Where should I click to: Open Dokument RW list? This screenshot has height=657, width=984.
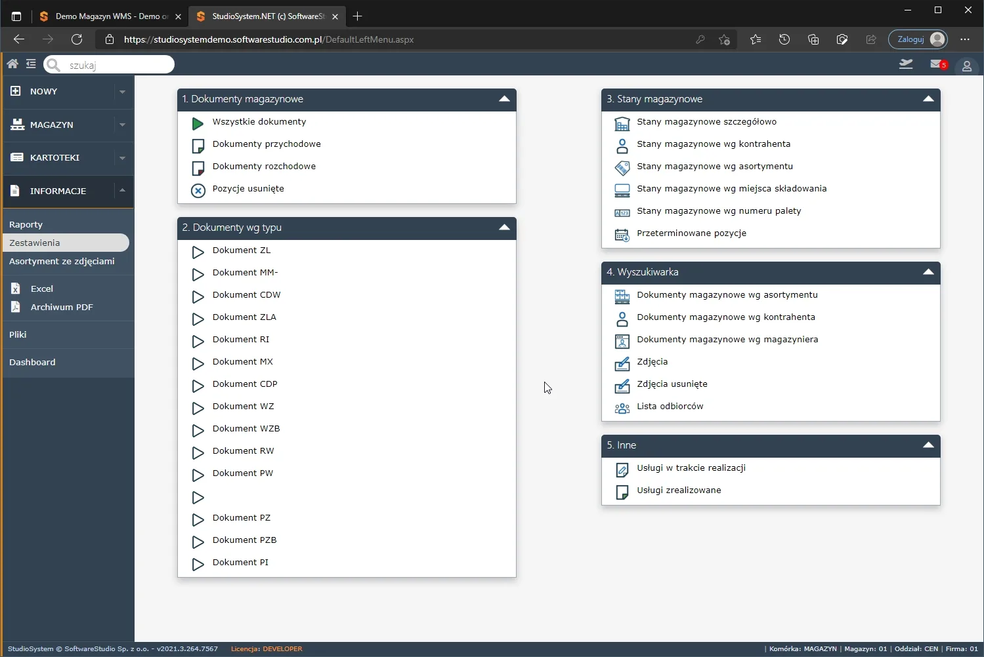244,450
